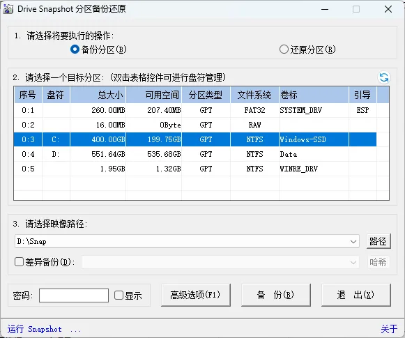Click the 535.68GB free space cell

point(154,154)
